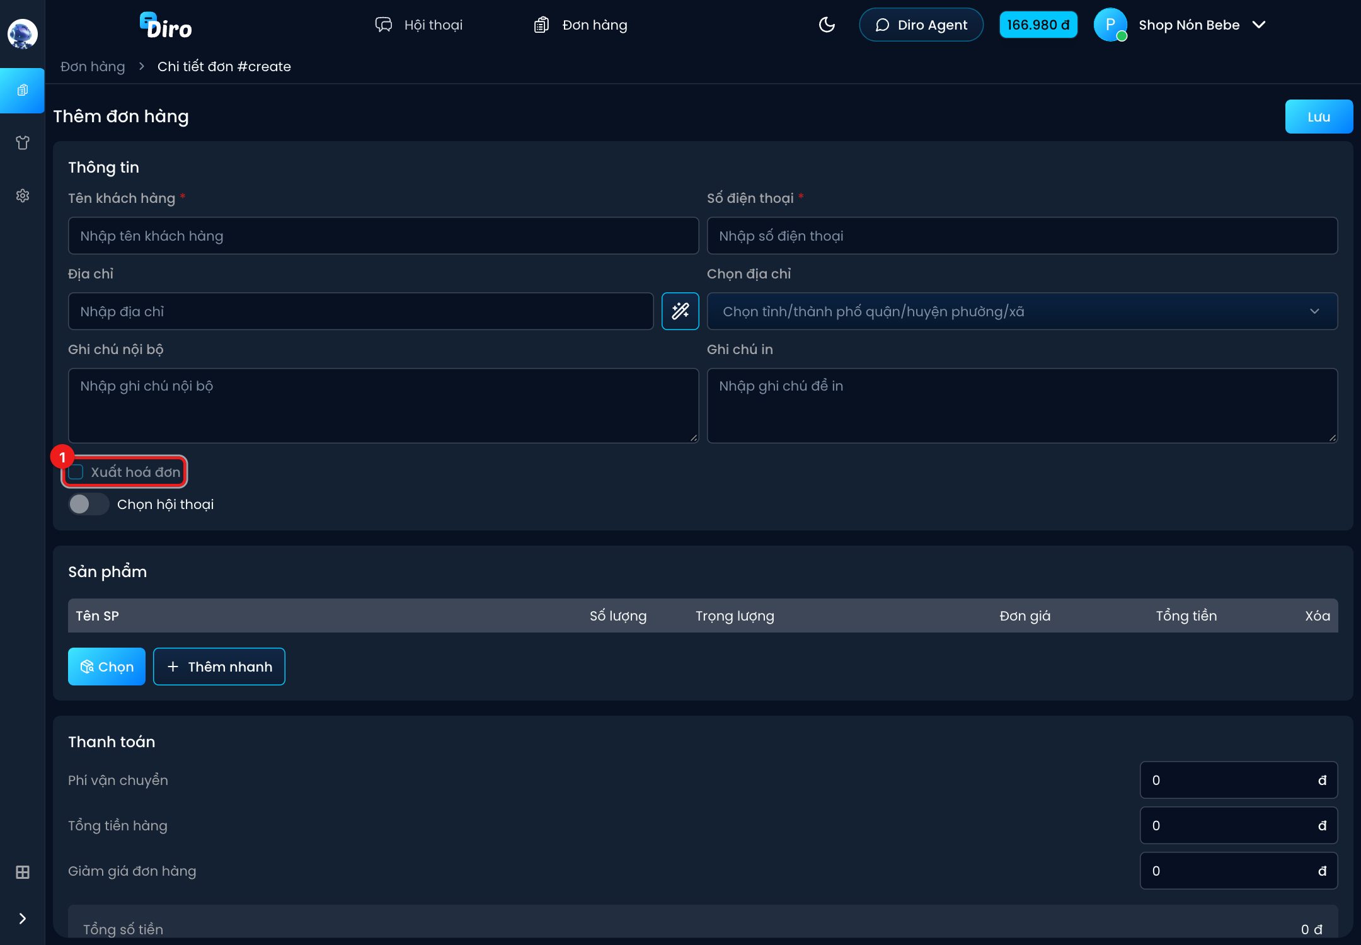Click the Lưu save button
1361x945 pixels.
pos(1319,117)
